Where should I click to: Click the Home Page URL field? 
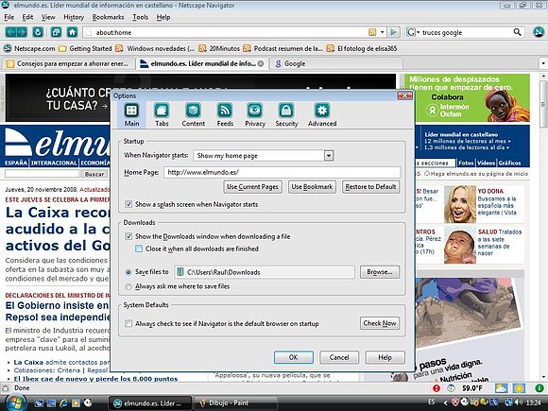(283, 172)
